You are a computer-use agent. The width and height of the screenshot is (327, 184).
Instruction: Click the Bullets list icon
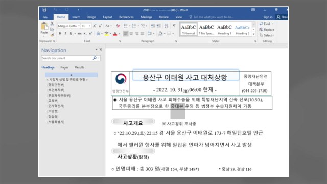[x=126, y=26]
